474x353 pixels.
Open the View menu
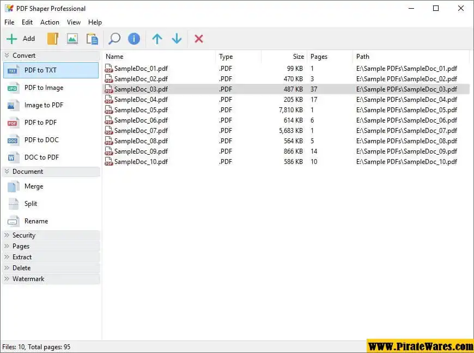(x=74, y=22)
